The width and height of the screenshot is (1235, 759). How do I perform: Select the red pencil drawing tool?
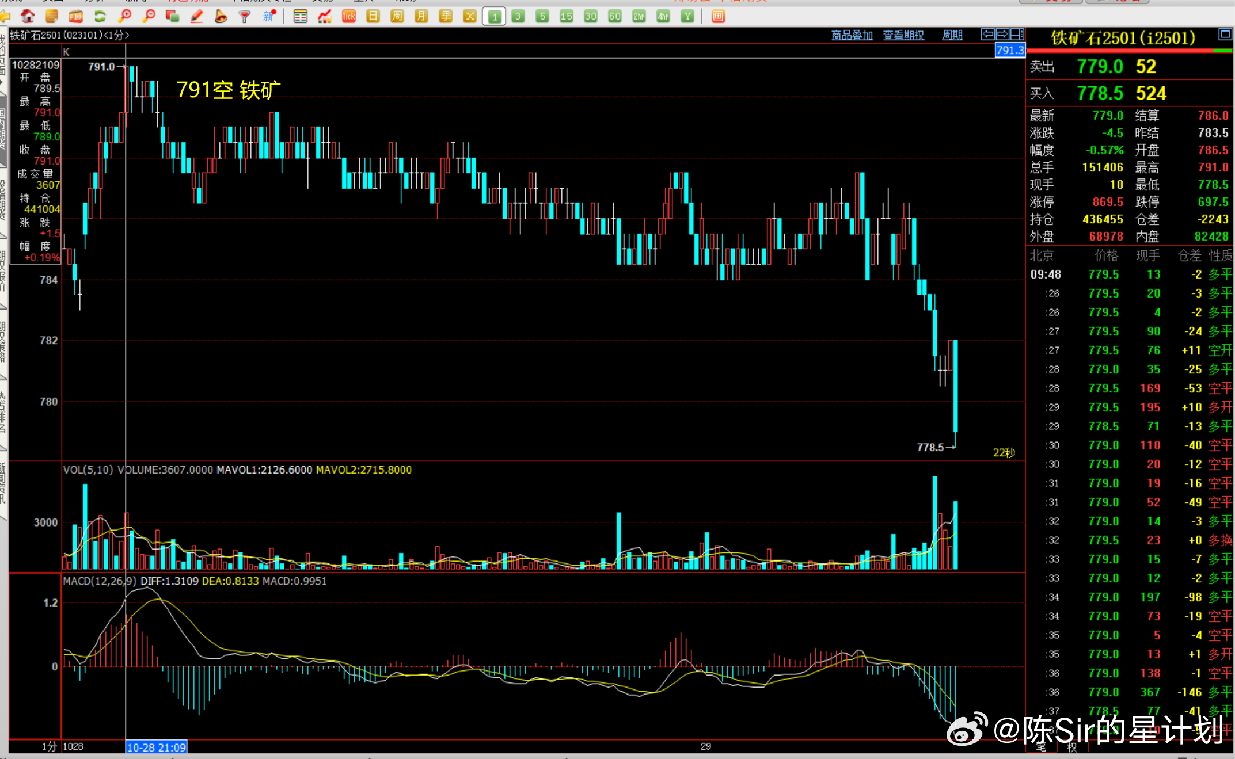click(x=196, y=16)
